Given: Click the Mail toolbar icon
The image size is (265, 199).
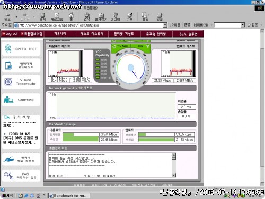Looking at the screenshot, I should (x=145, y=17).
